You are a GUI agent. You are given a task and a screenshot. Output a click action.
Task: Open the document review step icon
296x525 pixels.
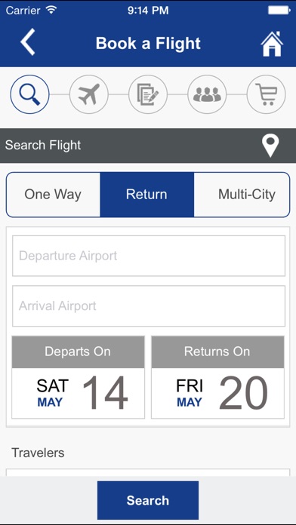click(148, 94)
